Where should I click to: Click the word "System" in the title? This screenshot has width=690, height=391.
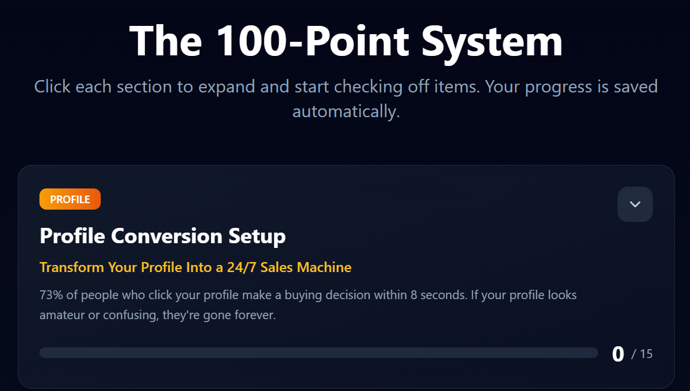point(494,41)
